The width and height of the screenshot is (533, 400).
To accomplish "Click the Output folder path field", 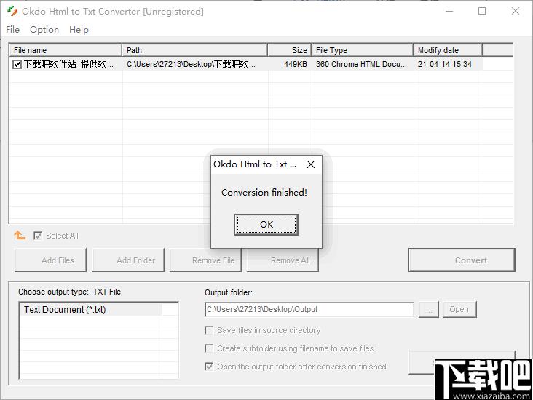I will pyautogui.click(x=309, y=309).
